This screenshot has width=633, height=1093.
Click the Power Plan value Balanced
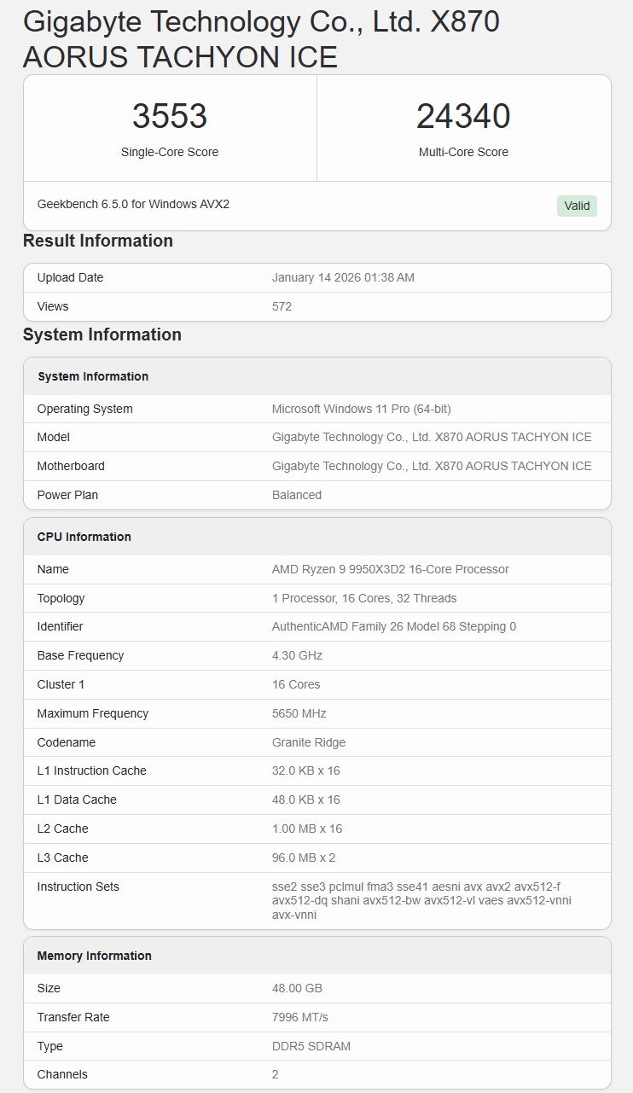(297, 495)
